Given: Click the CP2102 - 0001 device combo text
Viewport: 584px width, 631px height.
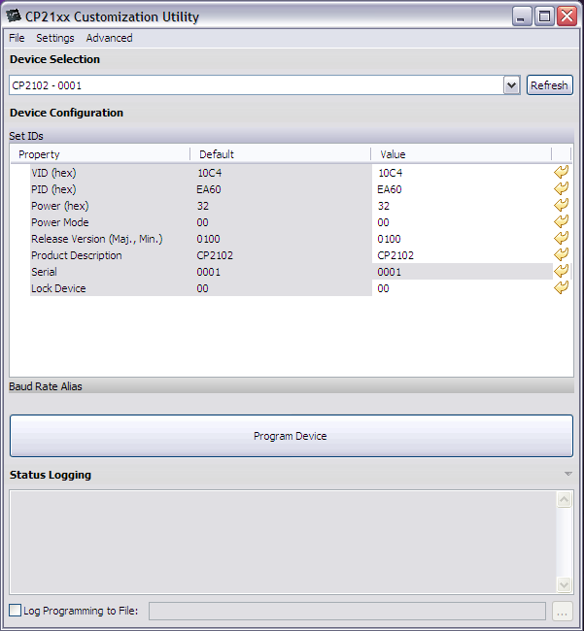Looking at the screenshot, I should coord(47,85).
